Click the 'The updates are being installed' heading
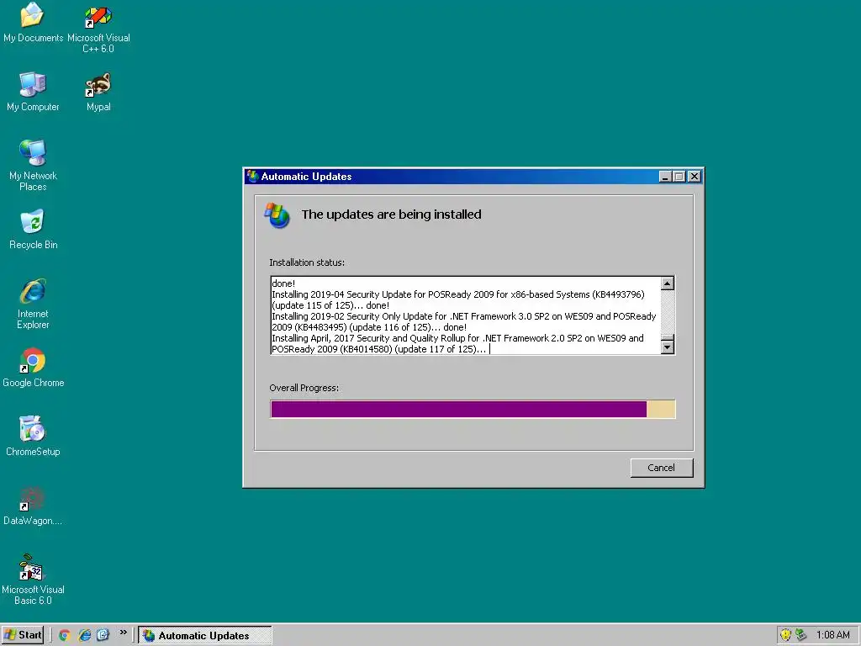The width and height of the screenshot is (861, 646). tap(391, 214)
